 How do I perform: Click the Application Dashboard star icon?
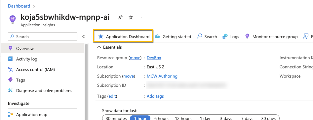click(101, 36)
